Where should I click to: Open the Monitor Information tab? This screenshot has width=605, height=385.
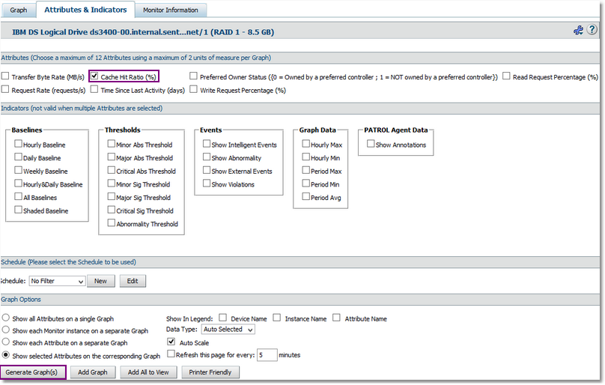(x=170, y=10)
